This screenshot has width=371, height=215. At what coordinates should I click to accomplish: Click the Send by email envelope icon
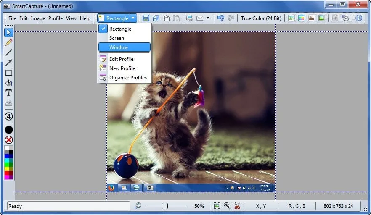200,18
